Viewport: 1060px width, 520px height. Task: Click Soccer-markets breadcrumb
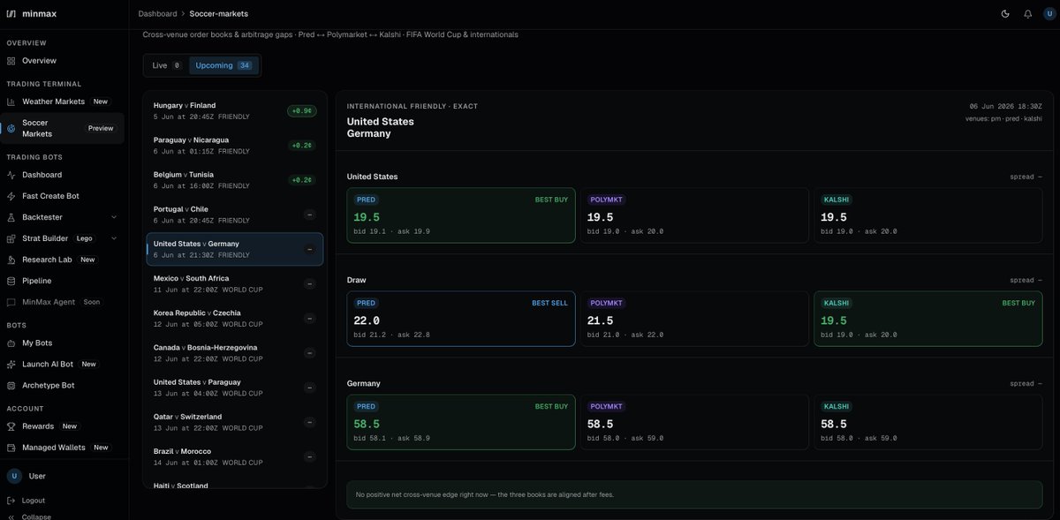pos(218,14)
